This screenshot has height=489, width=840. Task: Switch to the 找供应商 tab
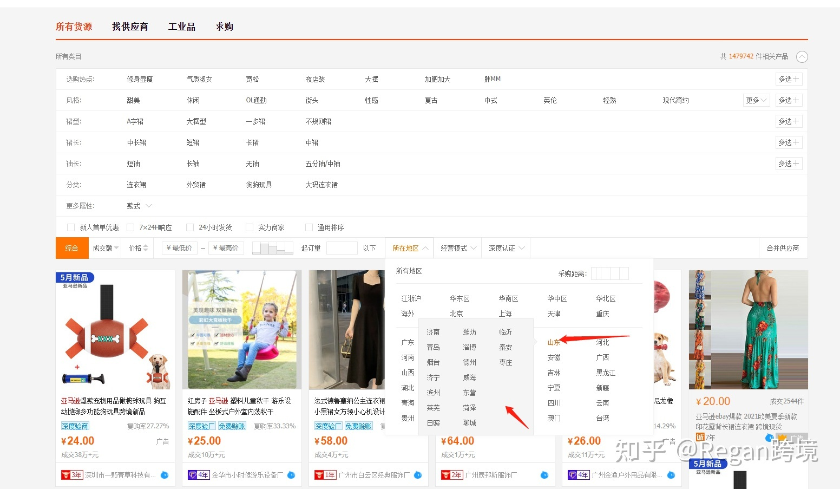[130, 26]
